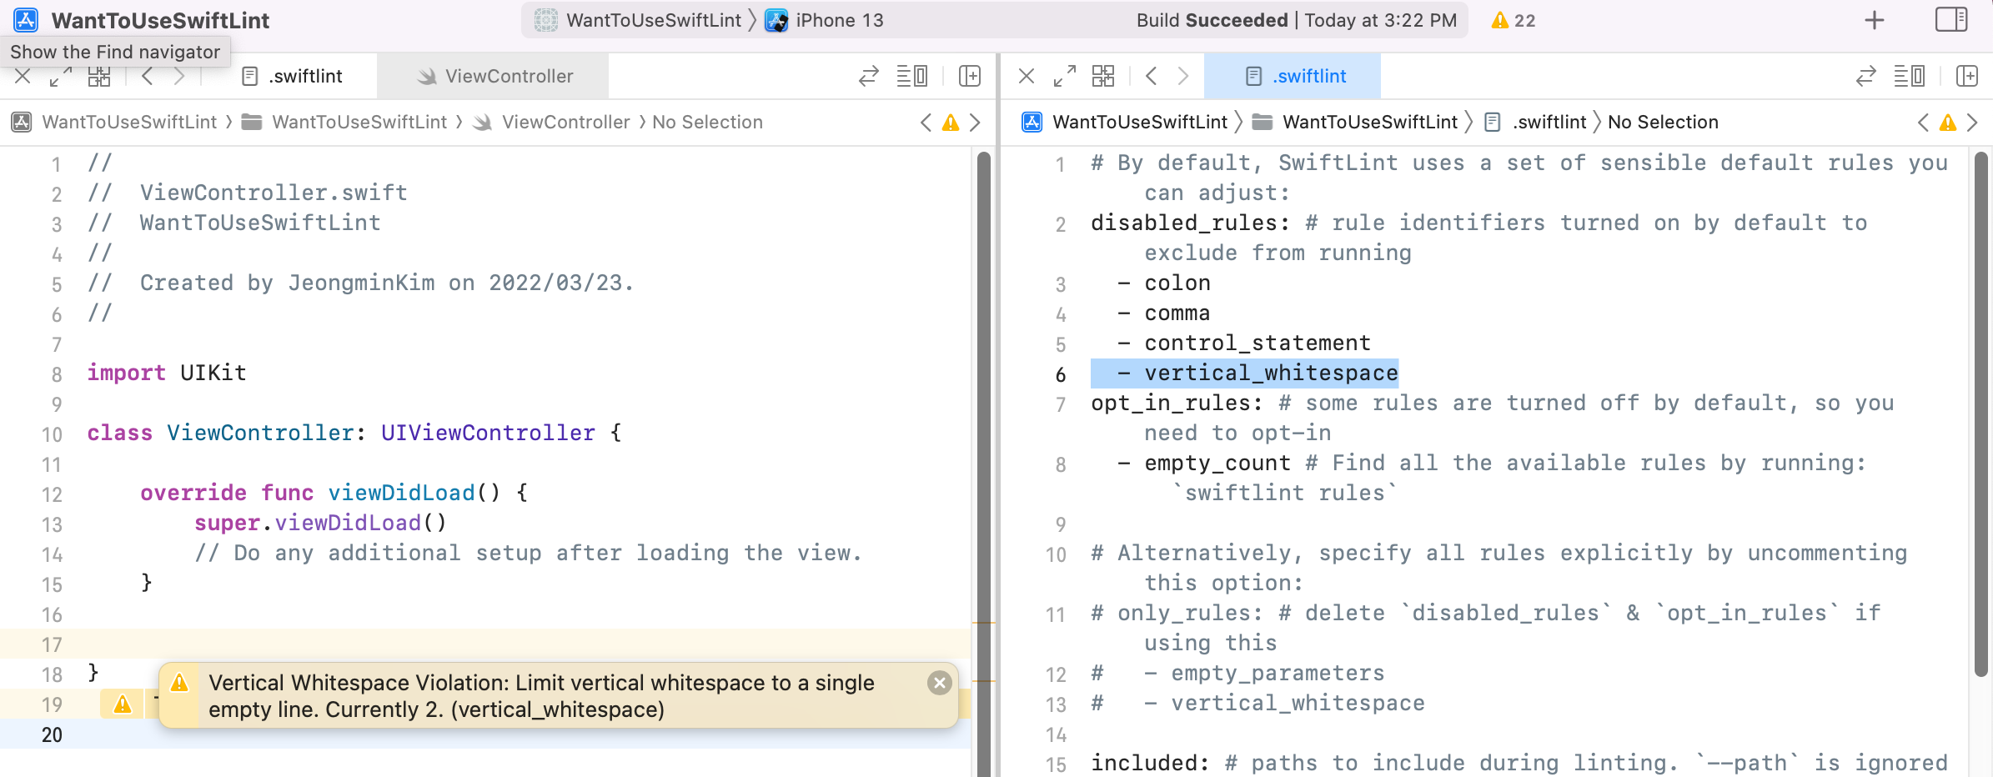Click line number 17 in left editor

click(52, 644)
